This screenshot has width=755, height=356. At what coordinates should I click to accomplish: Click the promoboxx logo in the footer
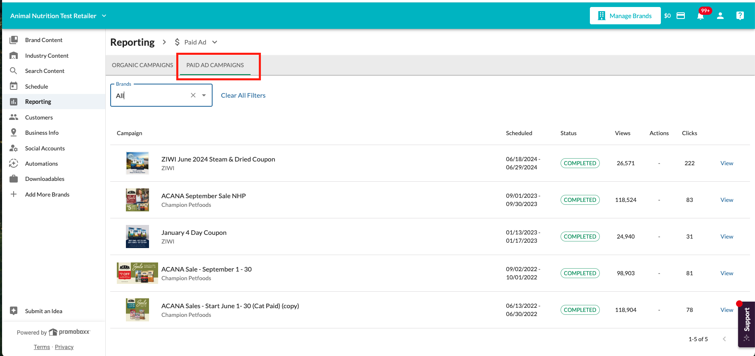pos(69,332)
